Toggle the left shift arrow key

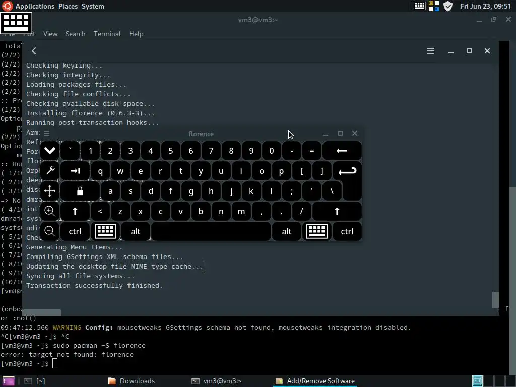[x=75, y=211]
